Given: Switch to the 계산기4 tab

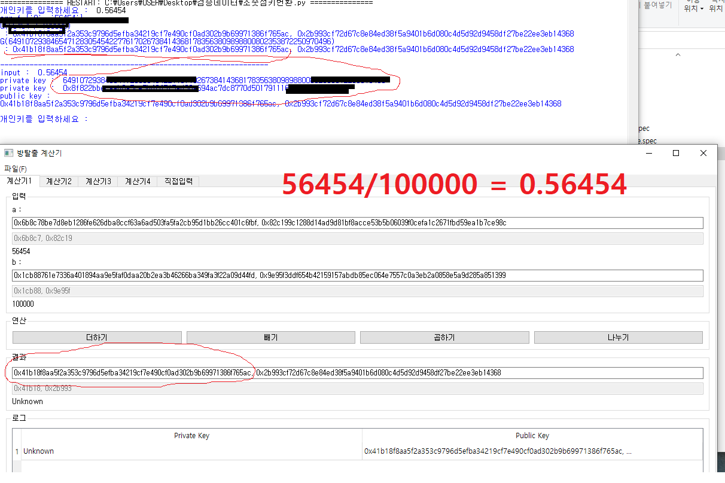Looking at the screenshot, I should tap(138, 181).
